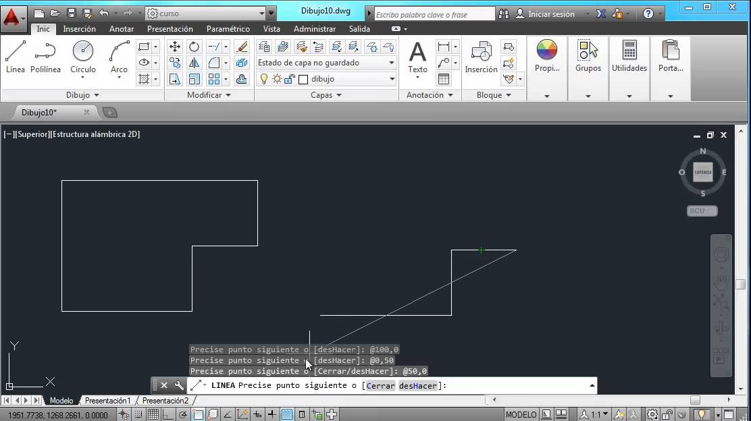The width and height of the screenshot is (751, 421).
Task: Click the Undo arrow in quick access toolbar
Action: (x=103, y=13)
